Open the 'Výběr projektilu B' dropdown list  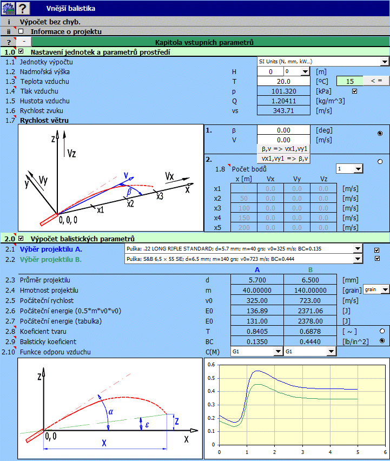pyautogui.click(x=357, y=259)
